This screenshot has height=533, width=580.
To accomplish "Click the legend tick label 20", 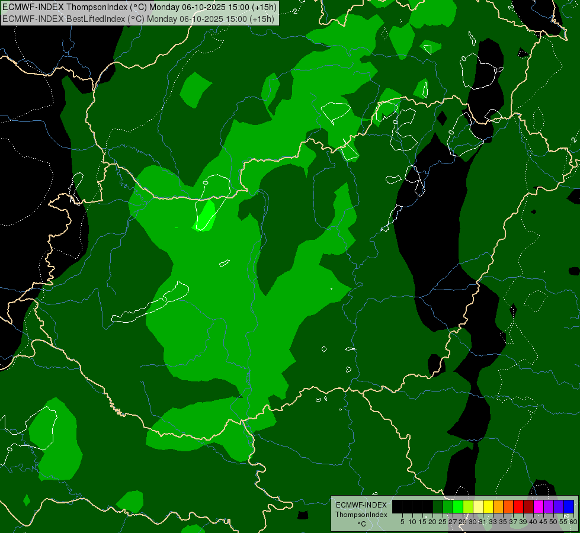I will pyautogui.click(x=432, y=522).
